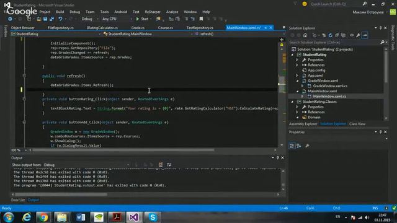Open the Analyze menu
The image size is (397, 223).
tap(172, 12)
